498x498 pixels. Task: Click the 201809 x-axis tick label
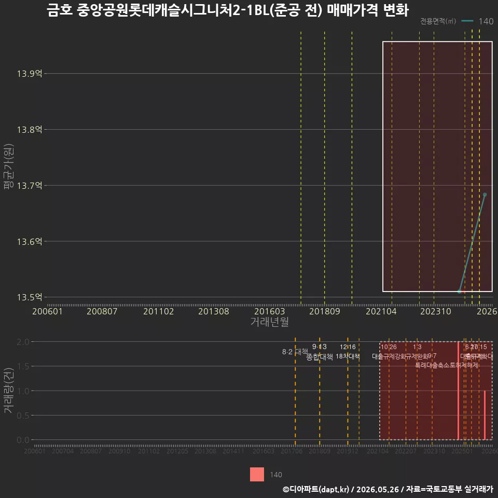325,311
